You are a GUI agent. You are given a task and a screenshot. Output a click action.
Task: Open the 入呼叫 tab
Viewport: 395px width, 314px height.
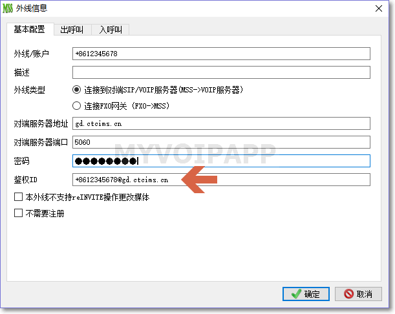click(x=111, y=30)
